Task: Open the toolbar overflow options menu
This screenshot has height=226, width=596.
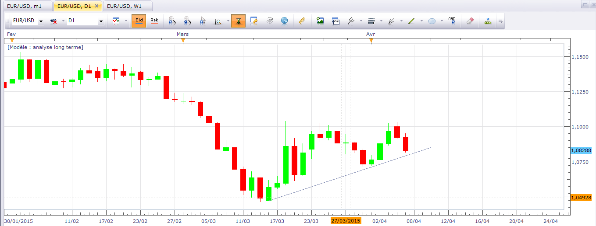Action: pos(500,21)
